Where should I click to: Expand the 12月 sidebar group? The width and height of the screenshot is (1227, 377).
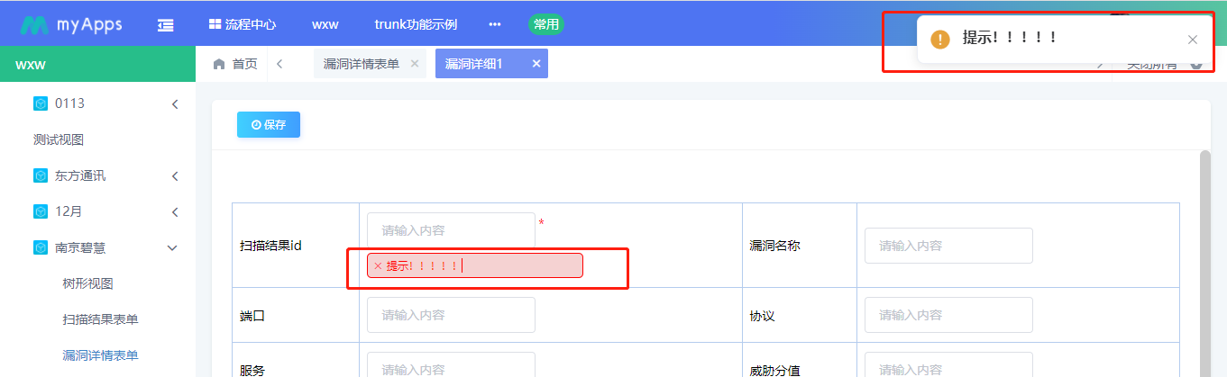tap(175, 212)
